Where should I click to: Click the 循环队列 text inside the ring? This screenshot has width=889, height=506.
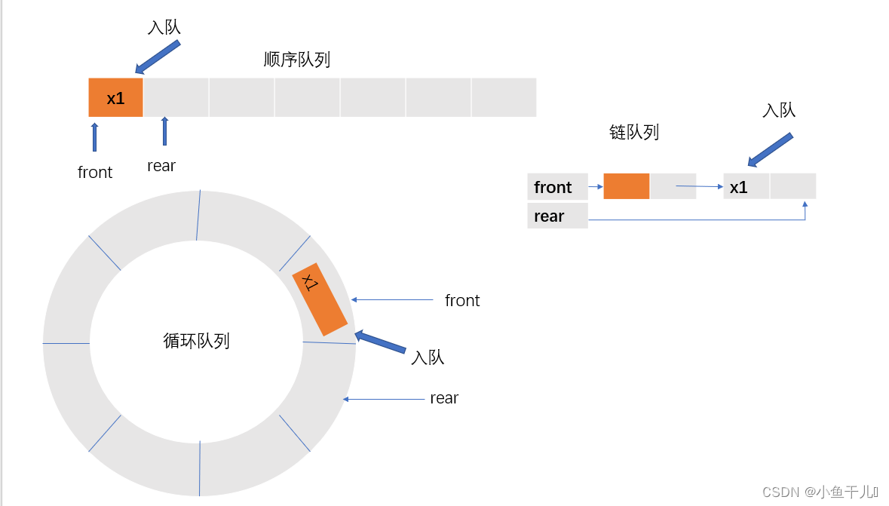pyautogui.click(x=196, y=341)
